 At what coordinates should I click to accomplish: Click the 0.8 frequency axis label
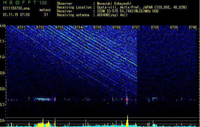pos(3,89)
